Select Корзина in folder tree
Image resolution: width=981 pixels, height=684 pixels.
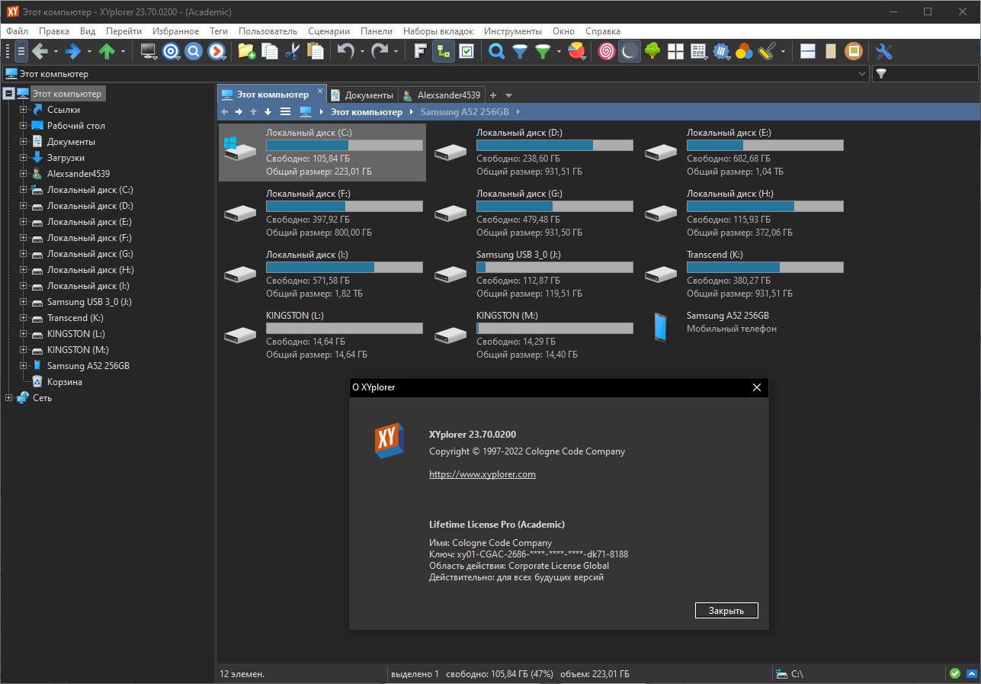pos(65,382)
